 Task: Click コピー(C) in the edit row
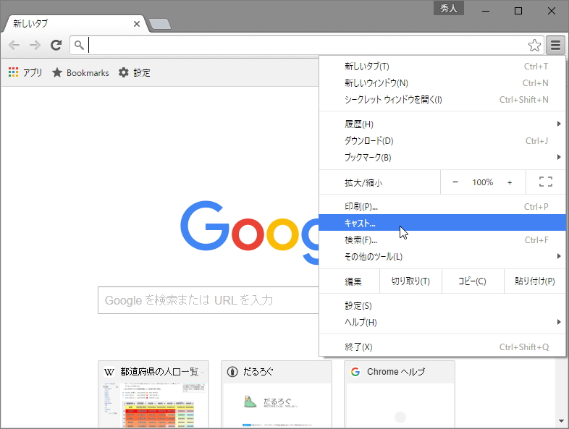473,281
